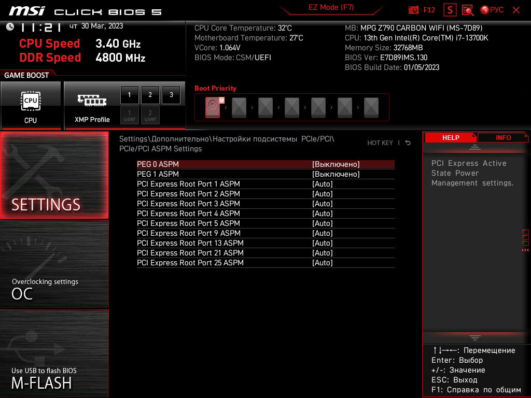The width and height of the screenshot is (531, 398).
Task: Click the second boot priority slot
Action: [x=239, y=107]
